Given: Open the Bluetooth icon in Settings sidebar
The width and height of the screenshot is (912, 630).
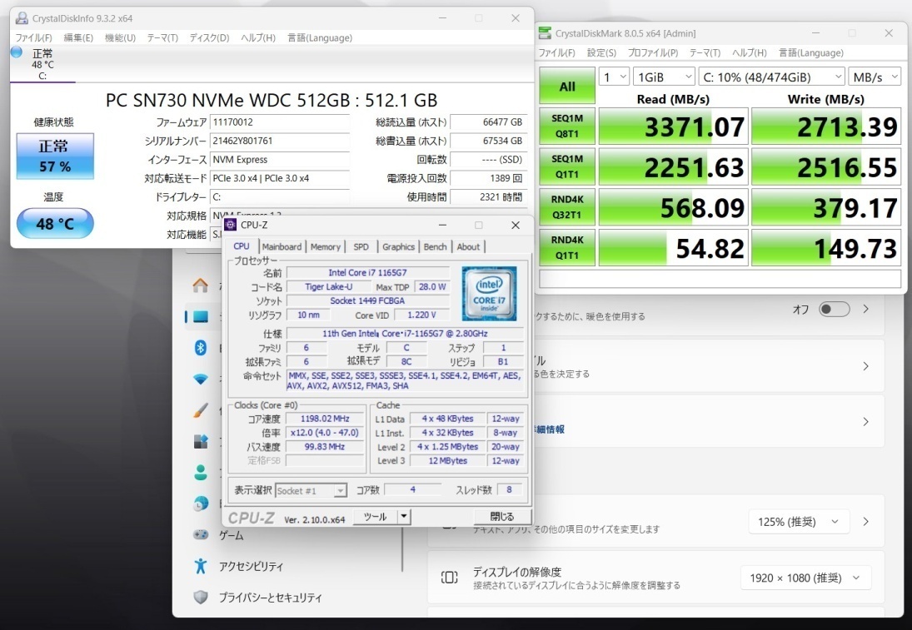Looking at the screenshot, I should (x=201, y=348).
